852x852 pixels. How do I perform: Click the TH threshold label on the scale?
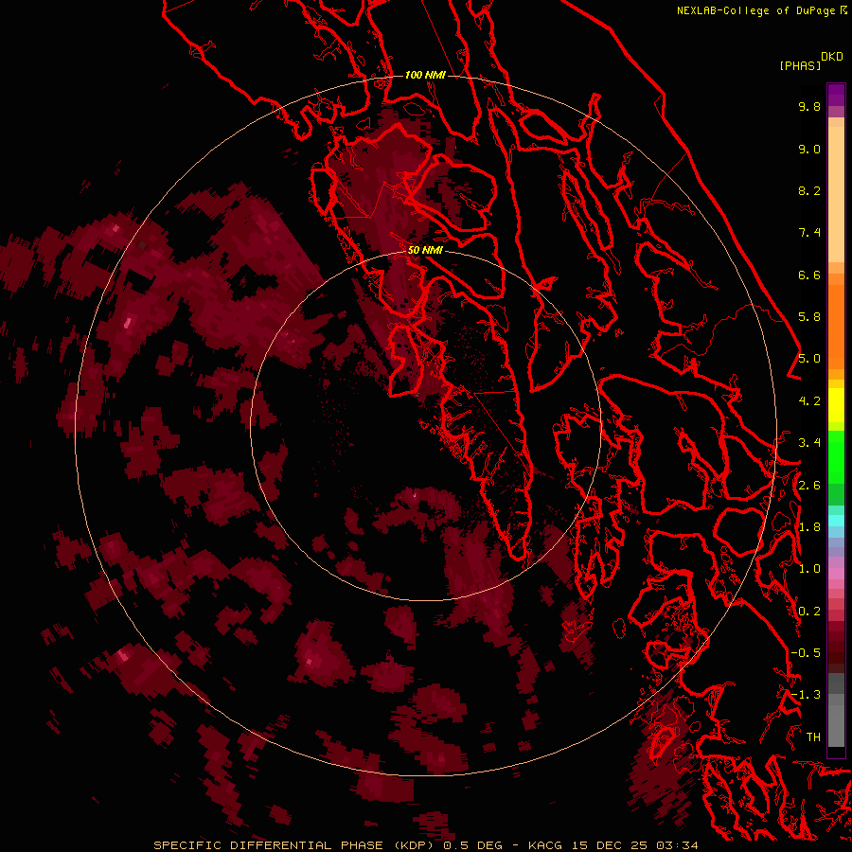tap(813, 737)
